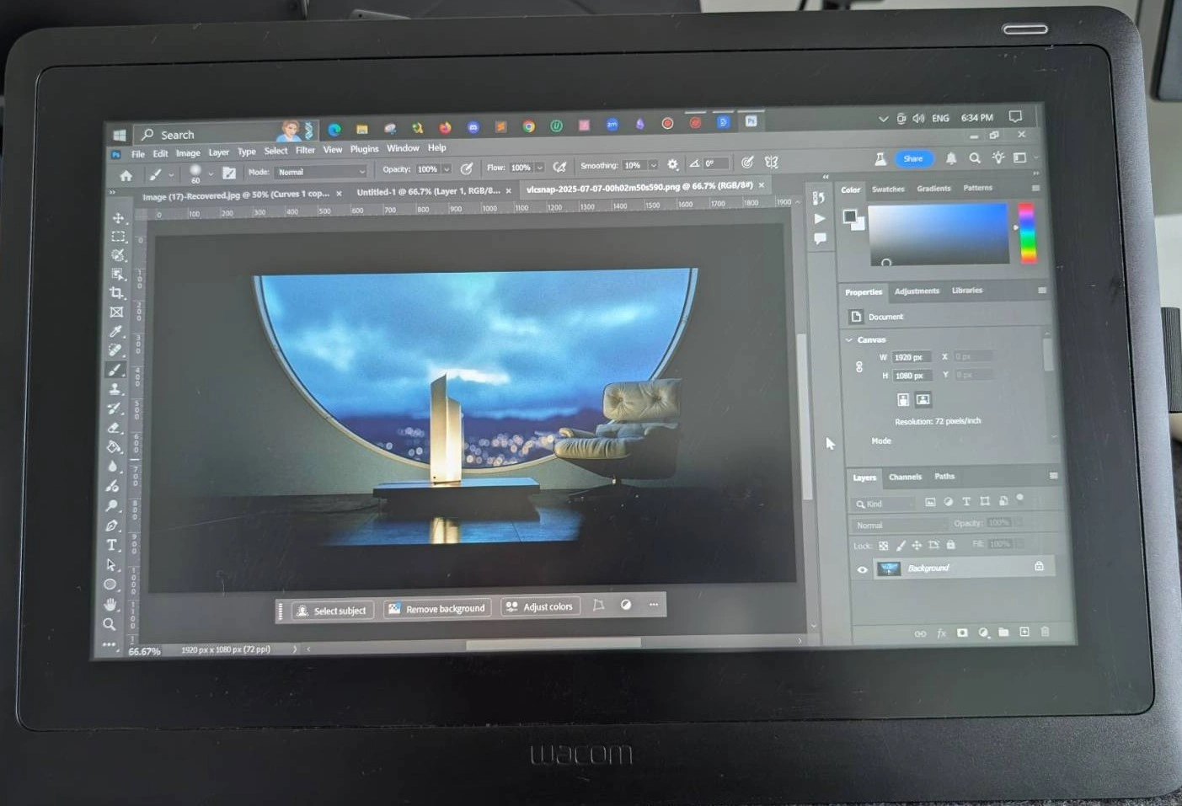This screenshot has height=806, width=1182.
Task: Open the Opacity percentage dropdown arrow
Action: tap(447, 168)
